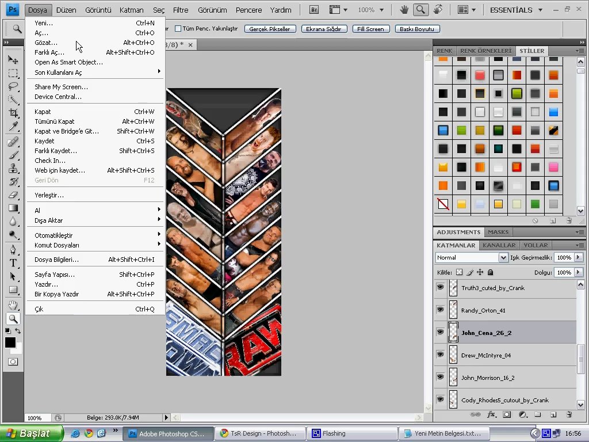
Task: Select the Path Selection tool
Action: click(x=13, y=276)
